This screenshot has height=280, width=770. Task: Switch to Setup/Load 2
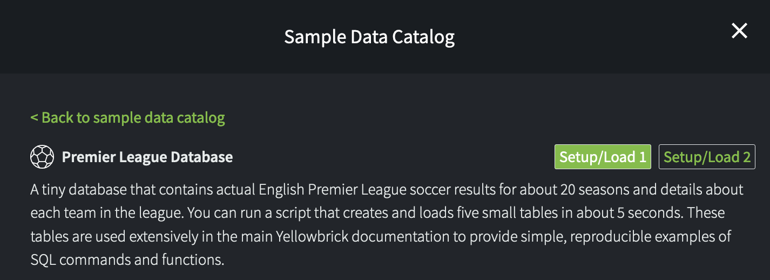click(x=706, y=157)
